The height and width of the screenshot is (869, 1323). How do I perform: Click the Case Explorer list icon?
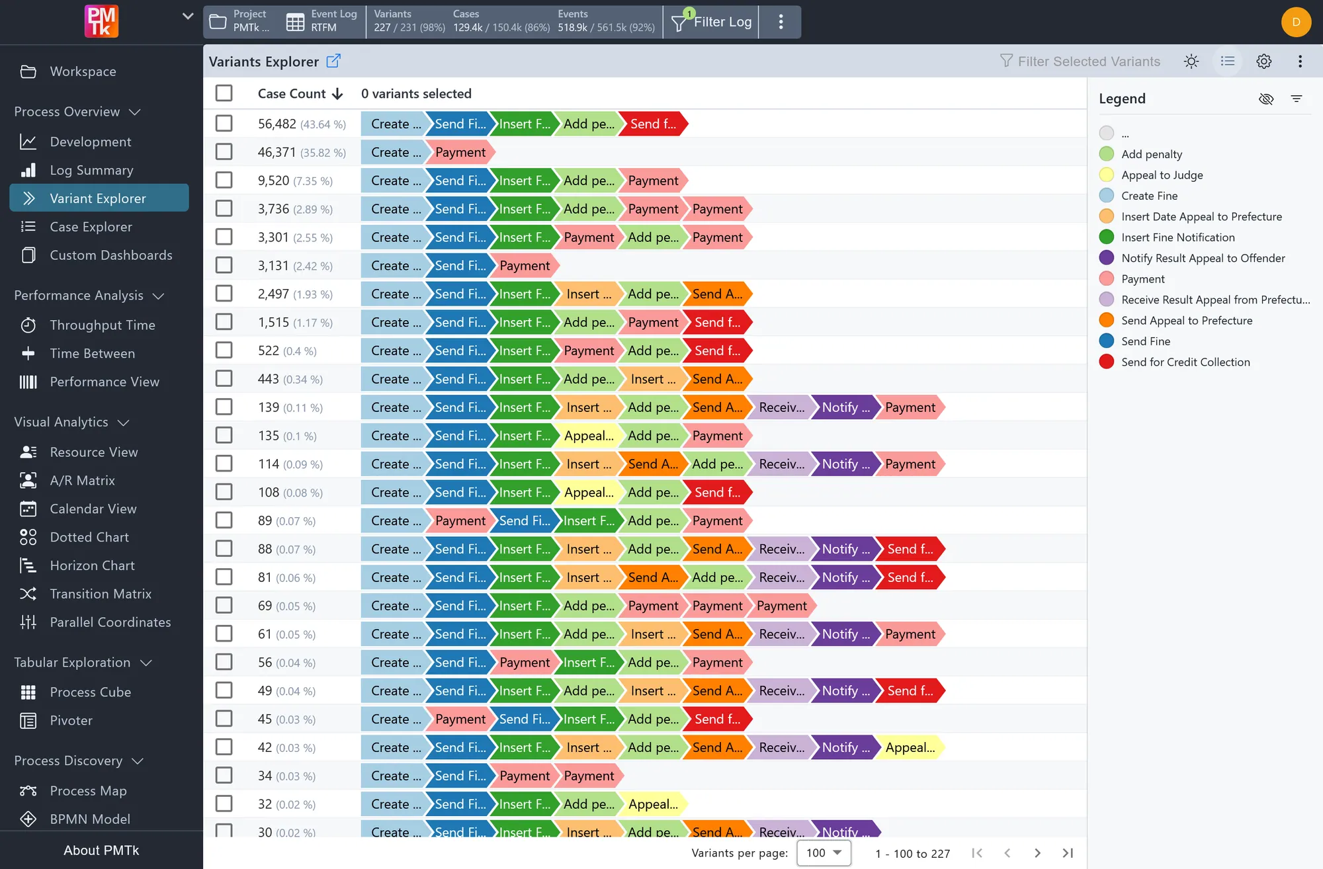coord(28,227)
